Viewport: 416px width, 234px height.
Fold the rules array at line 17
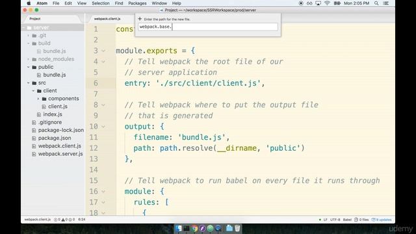click(x=103, y=202)
